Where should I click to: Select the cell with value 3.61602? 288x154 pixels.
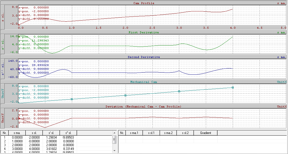click(x=51, y=149)
